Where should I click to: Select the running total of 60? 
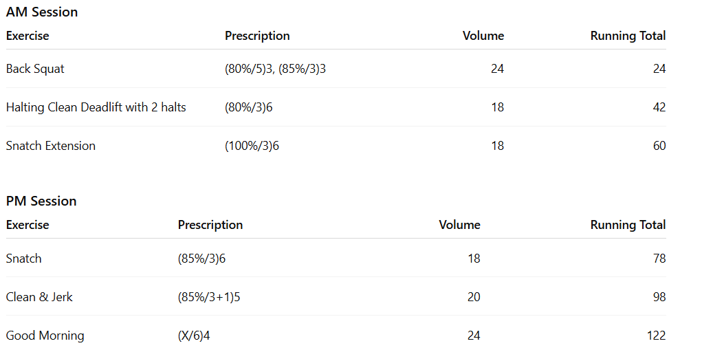click(x=659, y=146)
